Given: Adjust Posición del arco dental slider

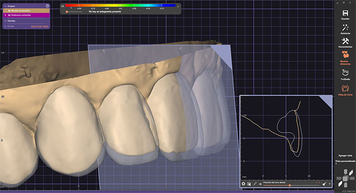Looking at the screenshot, I should pos(289,185).
